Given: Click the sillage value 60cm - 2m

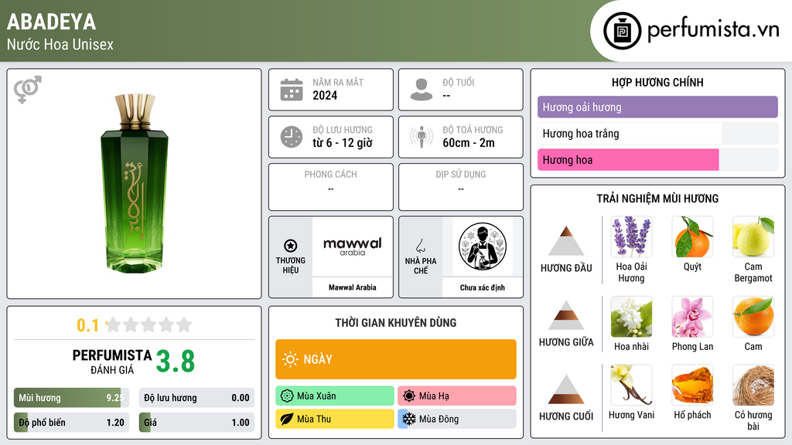Looking at the screenshot, I should [x=469, y=143].
